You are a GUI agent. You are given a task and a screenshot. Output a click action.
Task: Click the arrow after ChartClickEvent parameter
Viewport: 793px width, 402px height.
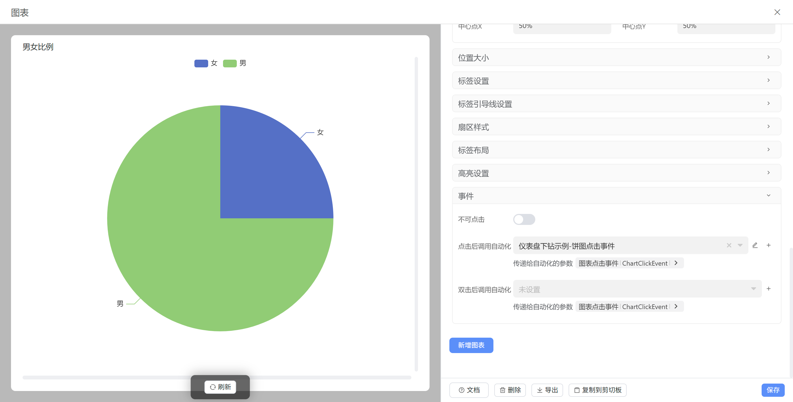[676, 263]
